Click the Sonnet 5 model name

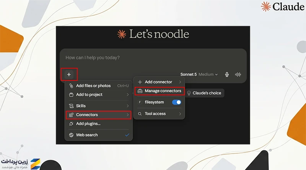point(188,74)
